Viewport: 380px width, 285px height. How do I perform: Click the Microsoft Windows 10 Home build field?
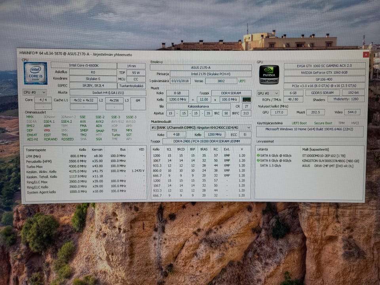pyautogui.click(x=310, y=131)
